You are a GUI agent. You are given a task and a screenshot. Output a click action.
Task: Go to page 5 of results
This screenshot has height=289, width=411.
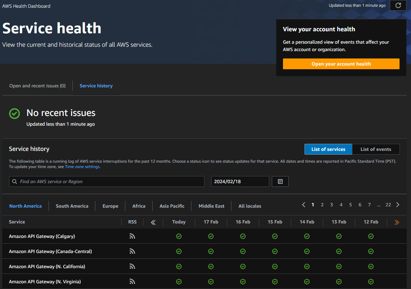(350, 205)
